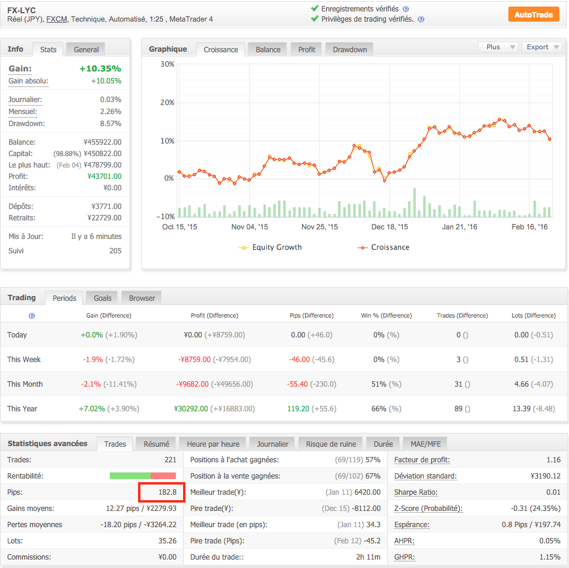Click the Gain label in Info panel
Screen dimensions: 569x568
(20, 68)
